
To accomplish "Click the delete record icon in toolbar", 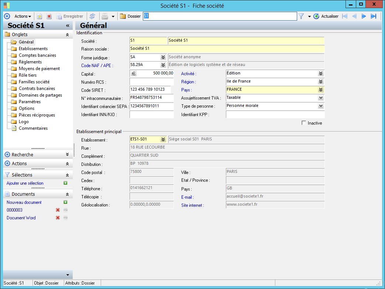I will click(49, 16).
